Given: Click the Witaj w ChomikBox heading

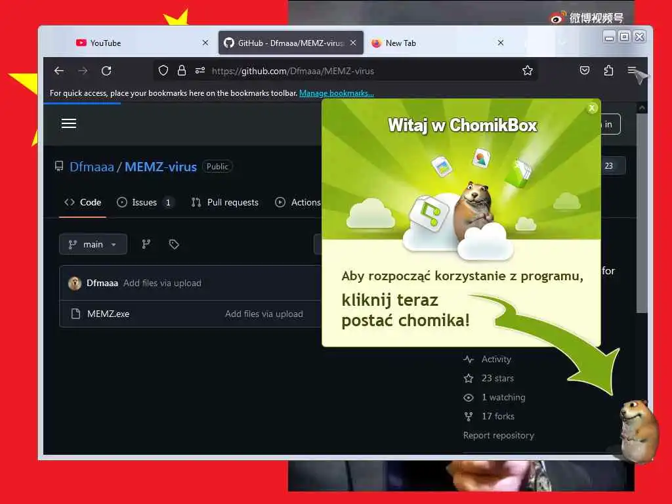Looking at the screenshot, I should pos(463,125).
